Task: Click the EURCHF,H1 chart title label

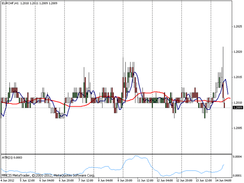Action: [x=10, y=3]
